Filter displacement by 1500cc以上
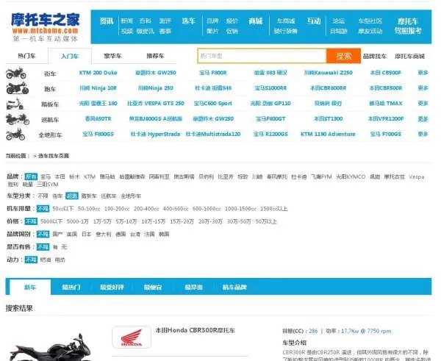The image size is (441, 361). (x=274, y=209)
